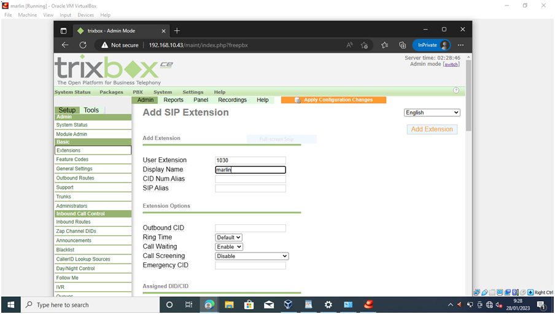Click the Emergency CID field

pyautogui.click(x=250, y=265)
